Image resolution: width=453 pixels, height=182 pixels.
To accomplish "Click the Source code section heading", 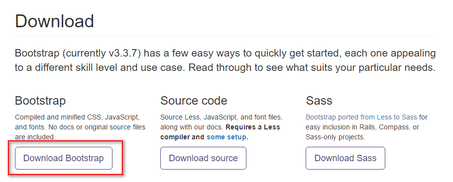I will click(194, 101).
